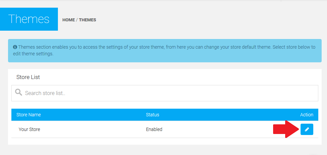327x155 pixels.
Task: Click the magnifying glass search icon
Action: pyautogui.click(x=19, y=93)
